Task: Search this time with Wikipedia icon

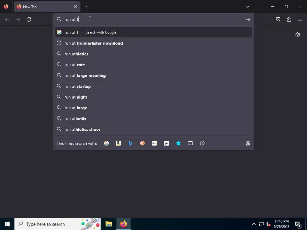Action: 166,143
